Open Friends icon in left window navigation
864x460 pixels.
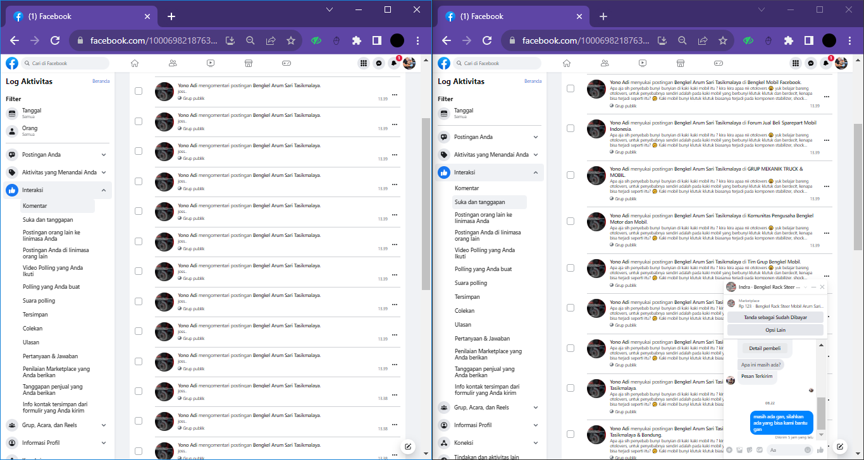[173, 63]
